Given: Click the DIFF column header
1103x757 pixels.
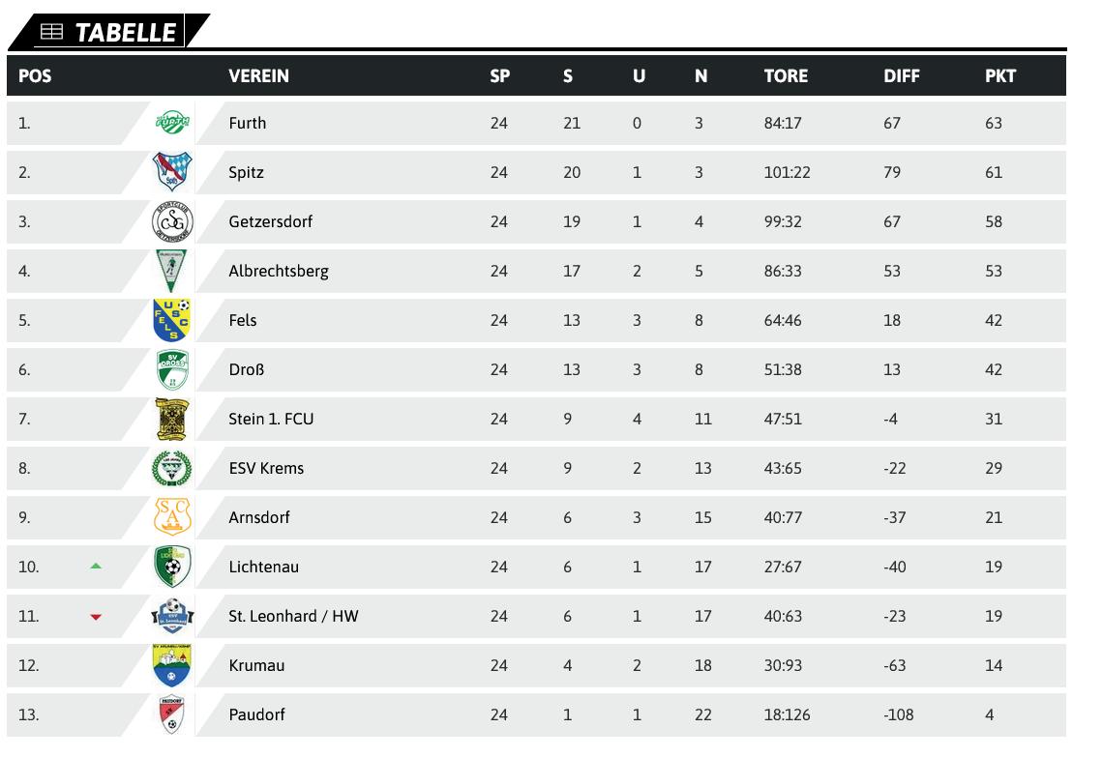Looking at the screenshot, I should point(901,76).
